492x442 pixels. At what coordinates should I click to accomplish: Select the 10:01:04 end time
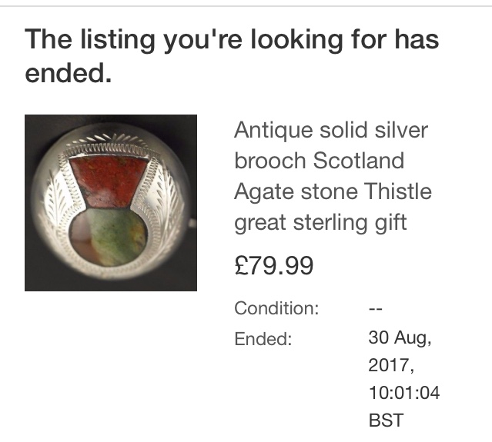[x=404, y=393]
